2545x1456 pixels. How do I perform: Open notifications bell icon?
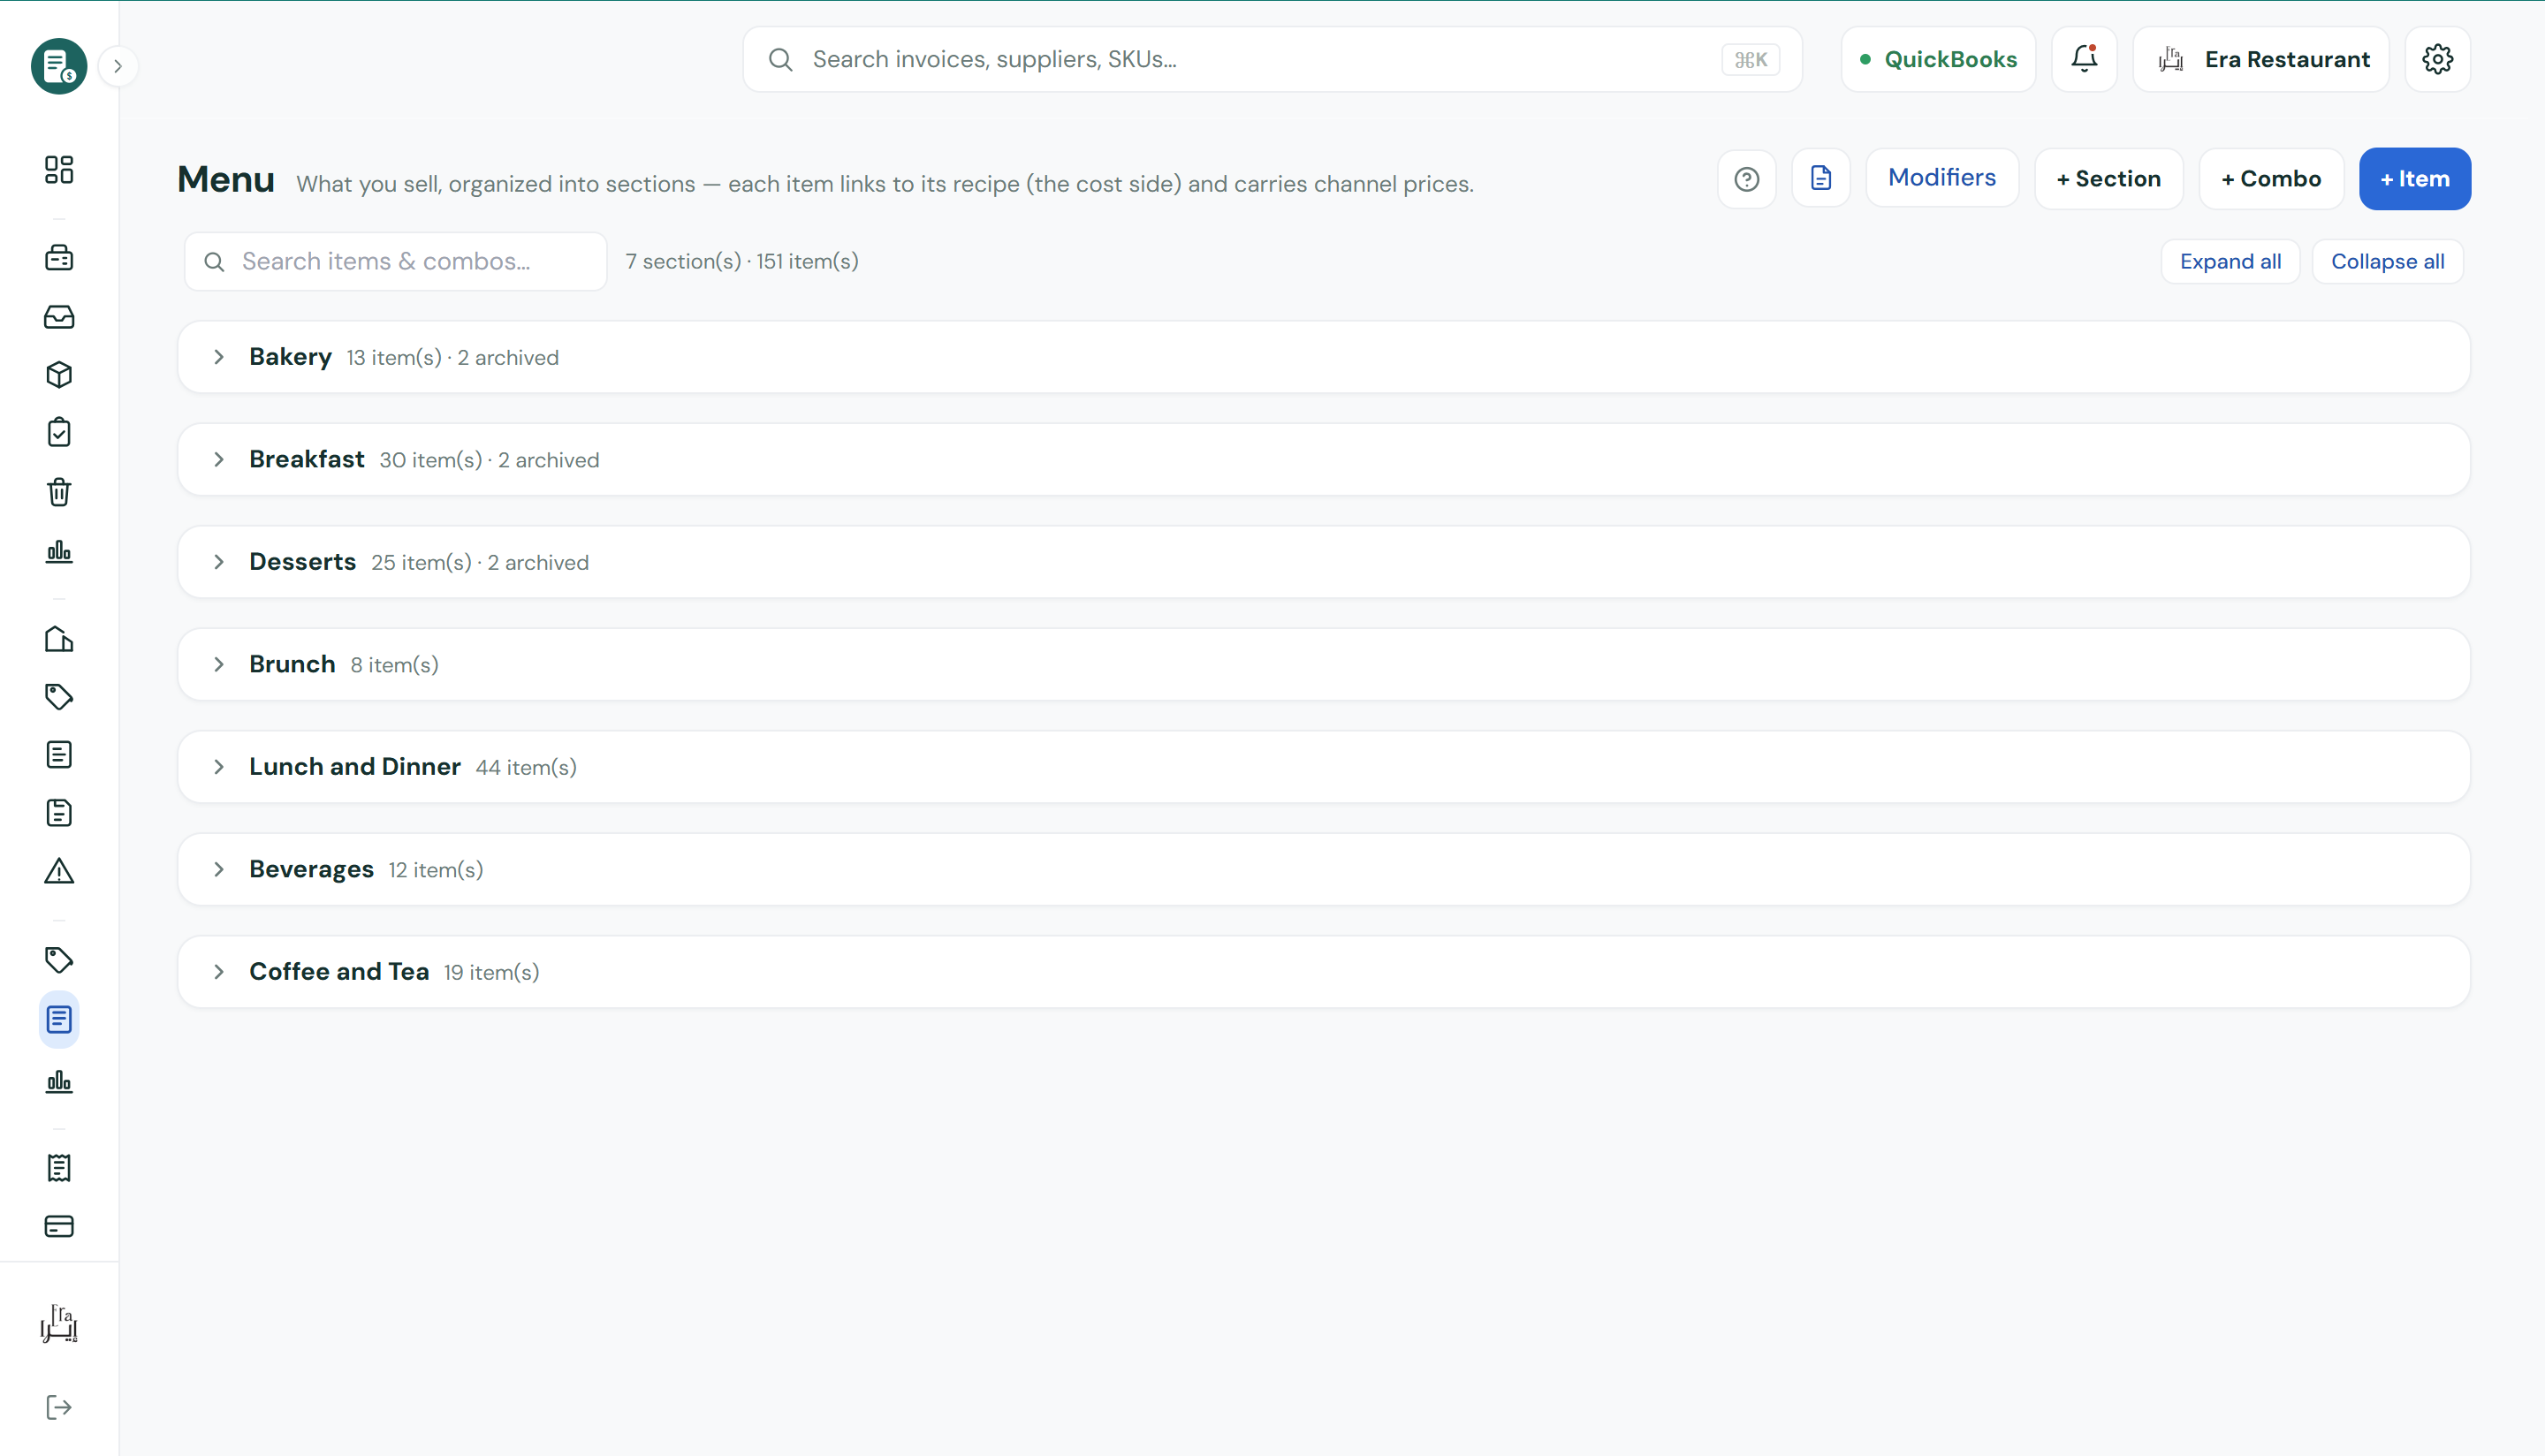[2084, 59]
